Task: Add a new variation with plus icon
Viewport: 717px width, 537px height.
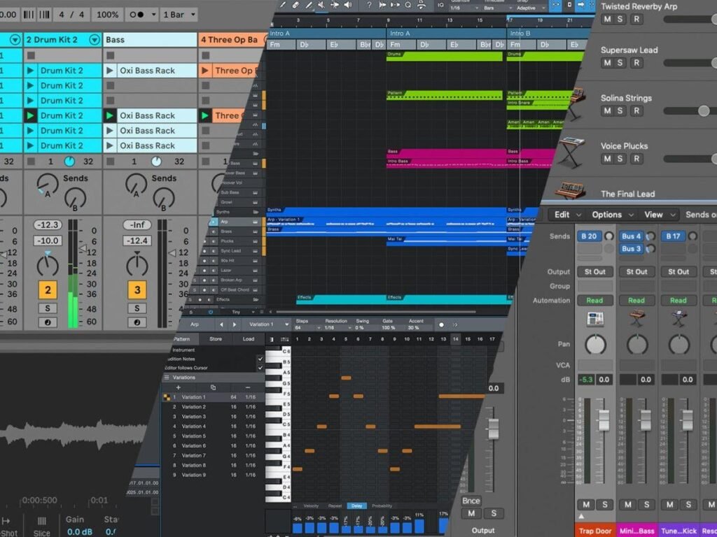Action: point(179,387)
